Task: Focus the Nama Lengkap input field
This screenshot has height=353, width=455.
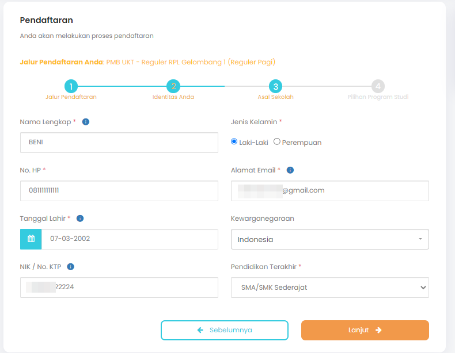Action: pyautogui.click(x=119, y=143)
